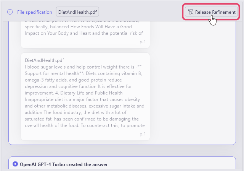The image size is (244, 171).
Task: Click the "Dietary Life and Public Health" text line
Action: pos(74,93)
